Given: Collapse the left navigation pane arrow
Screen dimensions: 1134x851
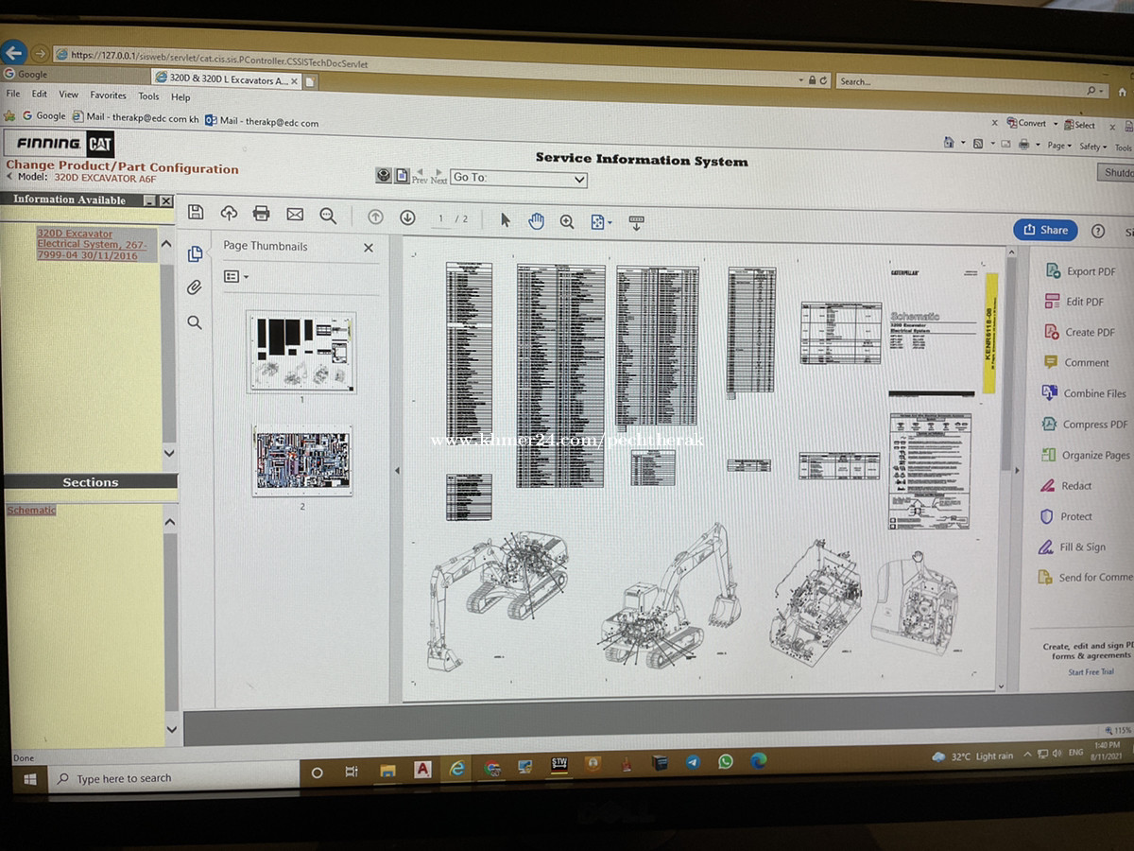Looking at the screenshot, I should (397, 470).
